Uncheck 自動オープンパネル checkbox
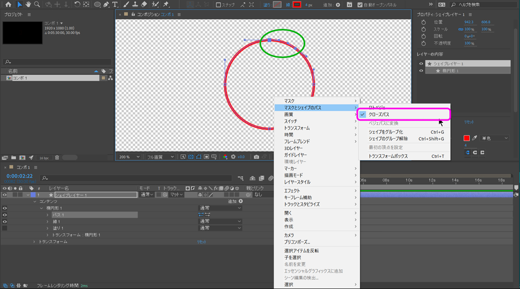 360,5
